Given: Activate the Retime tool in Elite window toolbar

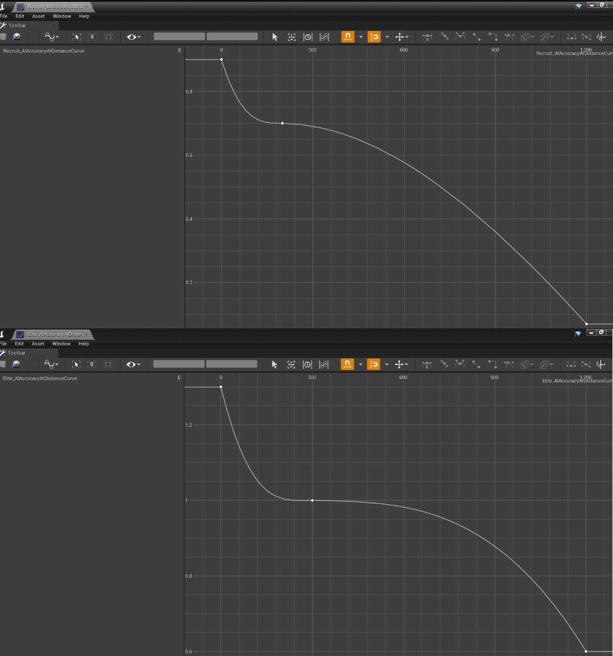Looking at the screenshot, I should (x=308, y=364).
